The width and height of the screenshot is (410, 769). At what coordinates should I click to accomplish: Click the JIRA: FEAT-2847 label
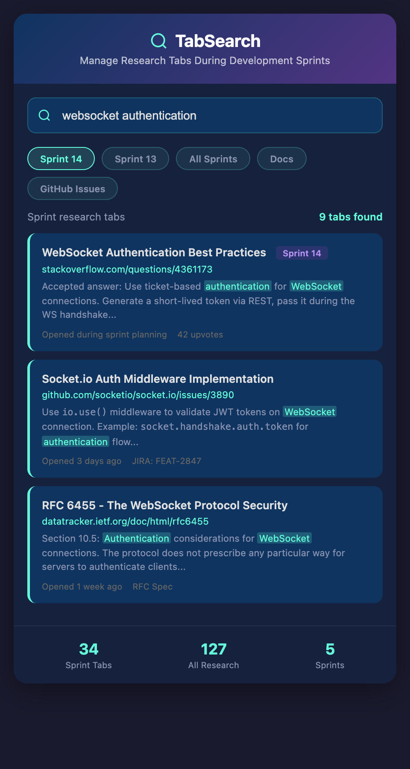[x=167, y=461]
